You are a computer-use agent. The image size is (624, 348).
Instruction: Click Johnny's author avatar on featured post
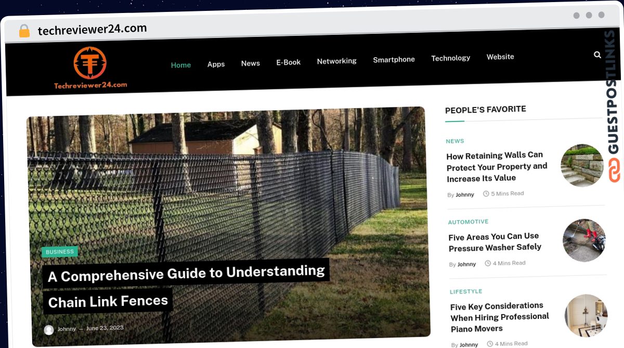(49, 330)
